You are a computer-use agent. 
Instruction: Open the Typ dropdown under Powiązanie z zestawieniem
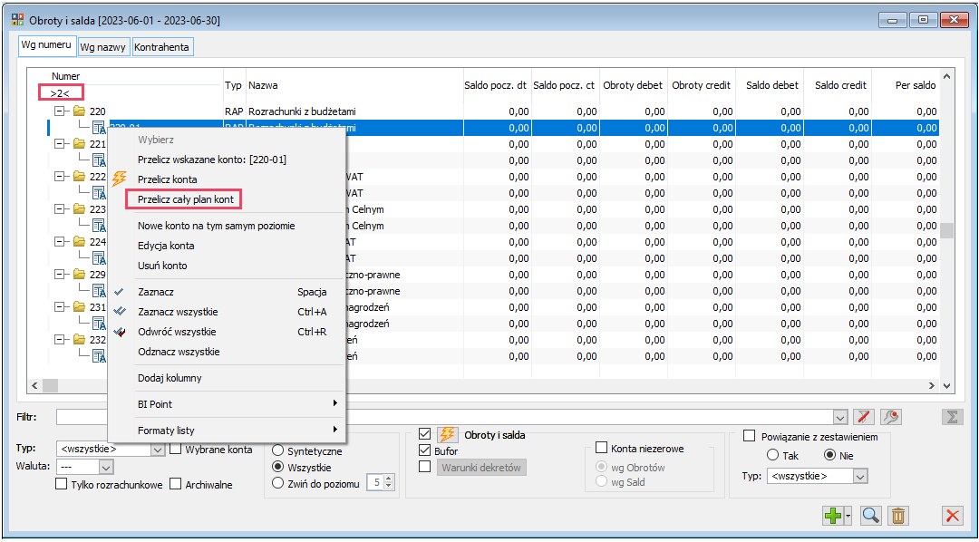(861, 476)
